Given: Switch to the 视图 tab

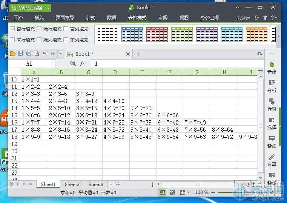Looking at the screenshot, I should point(184,18).
